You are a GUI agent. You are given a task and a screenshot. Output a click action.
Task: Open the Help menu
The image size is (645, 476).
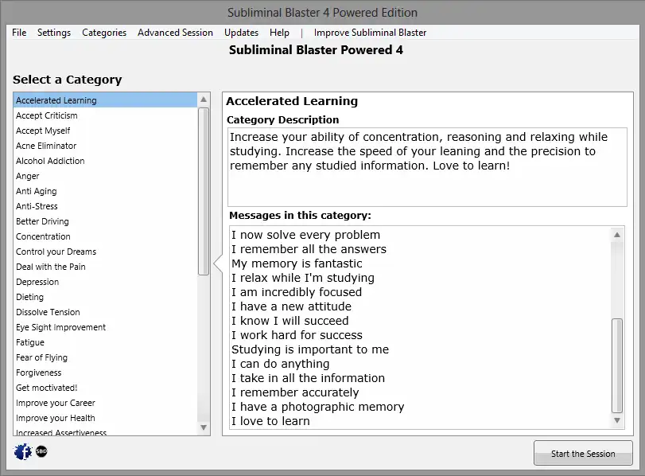[x=280, y=33]
